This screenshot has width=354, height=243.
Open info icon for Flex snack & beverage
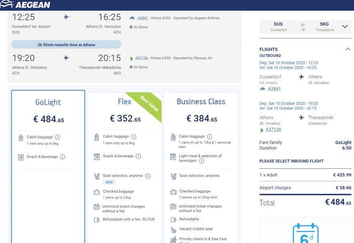pos(139,156)
